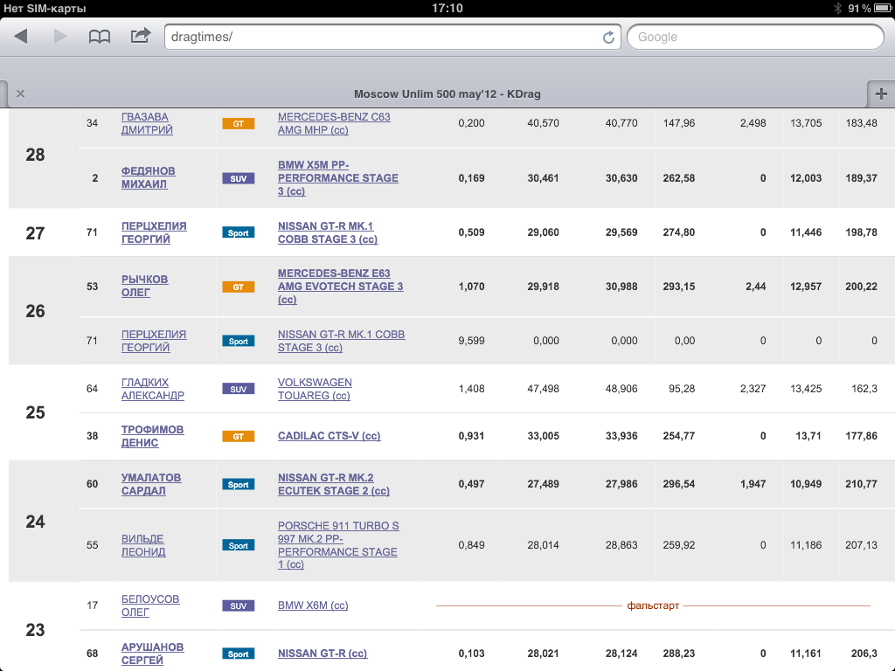Tap the Bluetooth status icon
The height and width of the screenshot is (671, 895).
[x=837, y=8]
